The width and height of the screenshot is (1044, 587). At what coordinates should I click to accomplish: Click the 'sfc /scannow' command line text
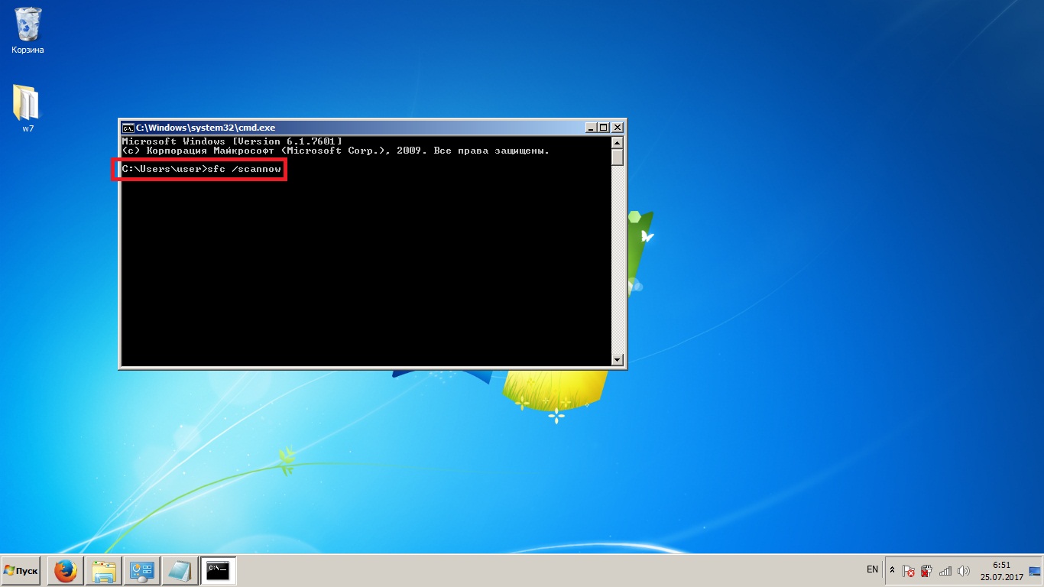pos(245,168)
